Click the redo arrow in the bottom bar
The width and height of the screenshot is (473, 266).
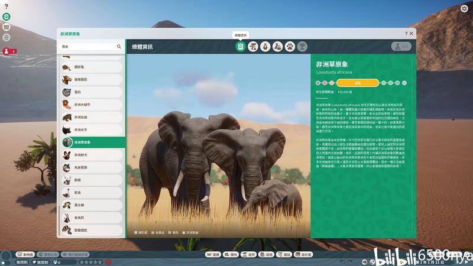(x=350, y=262)
